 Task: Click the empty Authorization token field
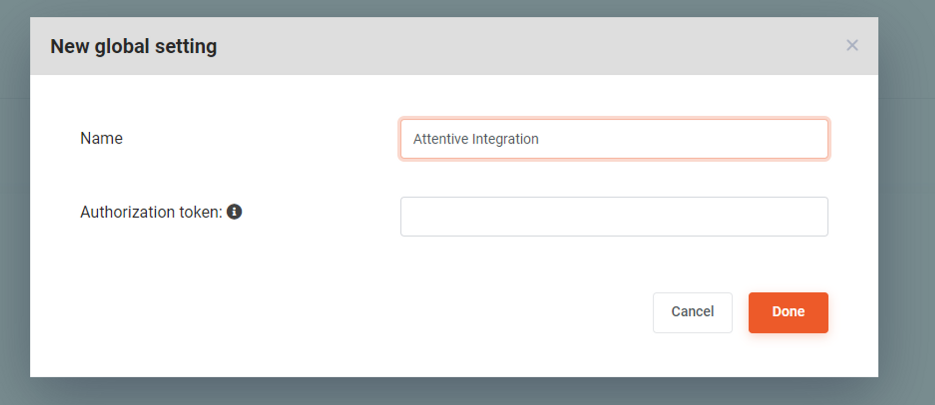[614, 217]
